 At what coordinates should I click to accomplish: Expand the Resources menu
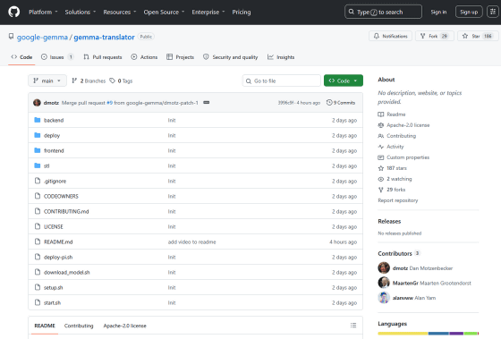[120, 13]
